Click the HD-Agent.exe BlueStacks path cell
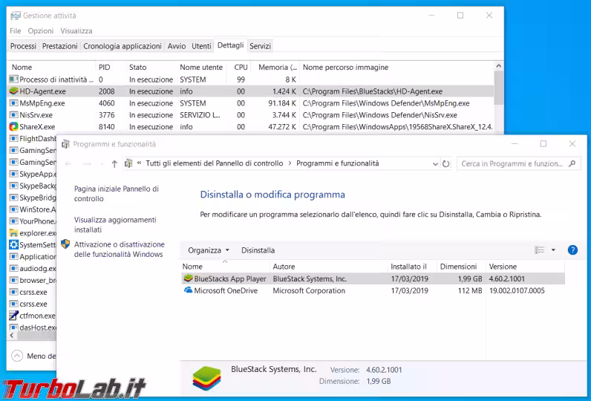 click(x=373, y=91)
